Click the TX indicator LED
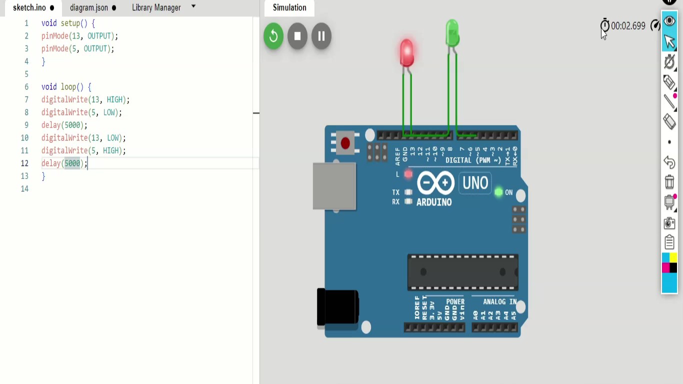This screenshot has width=683, height=384. [x=408, y=192]
